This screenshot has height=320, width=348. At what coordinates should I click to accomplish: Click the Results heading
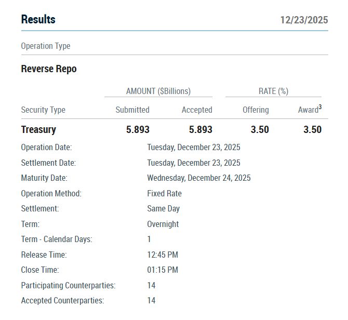coord(38,19)
